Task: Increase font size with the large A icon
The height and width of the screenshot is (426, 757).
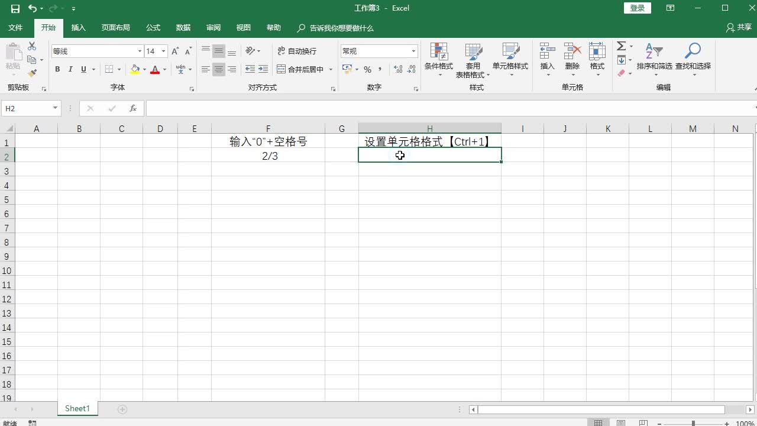Action: click(x=175, y=51)
